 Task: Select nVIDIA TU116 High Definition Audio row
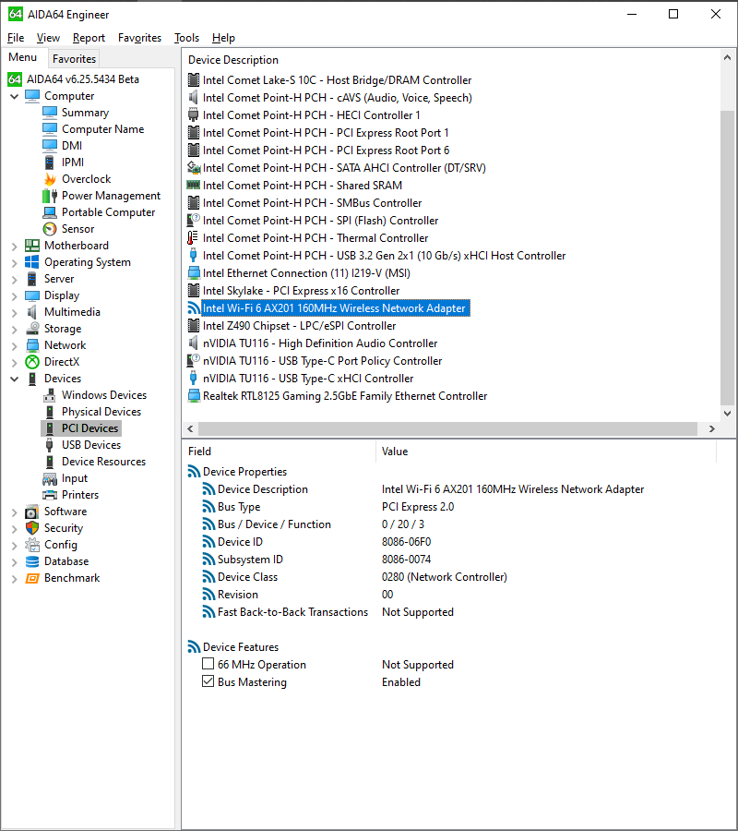coord(320,343)
